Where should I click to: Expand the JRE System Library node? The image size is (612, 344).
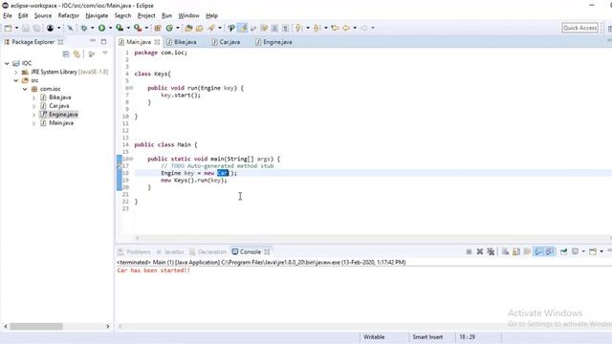tap(16, 73)
